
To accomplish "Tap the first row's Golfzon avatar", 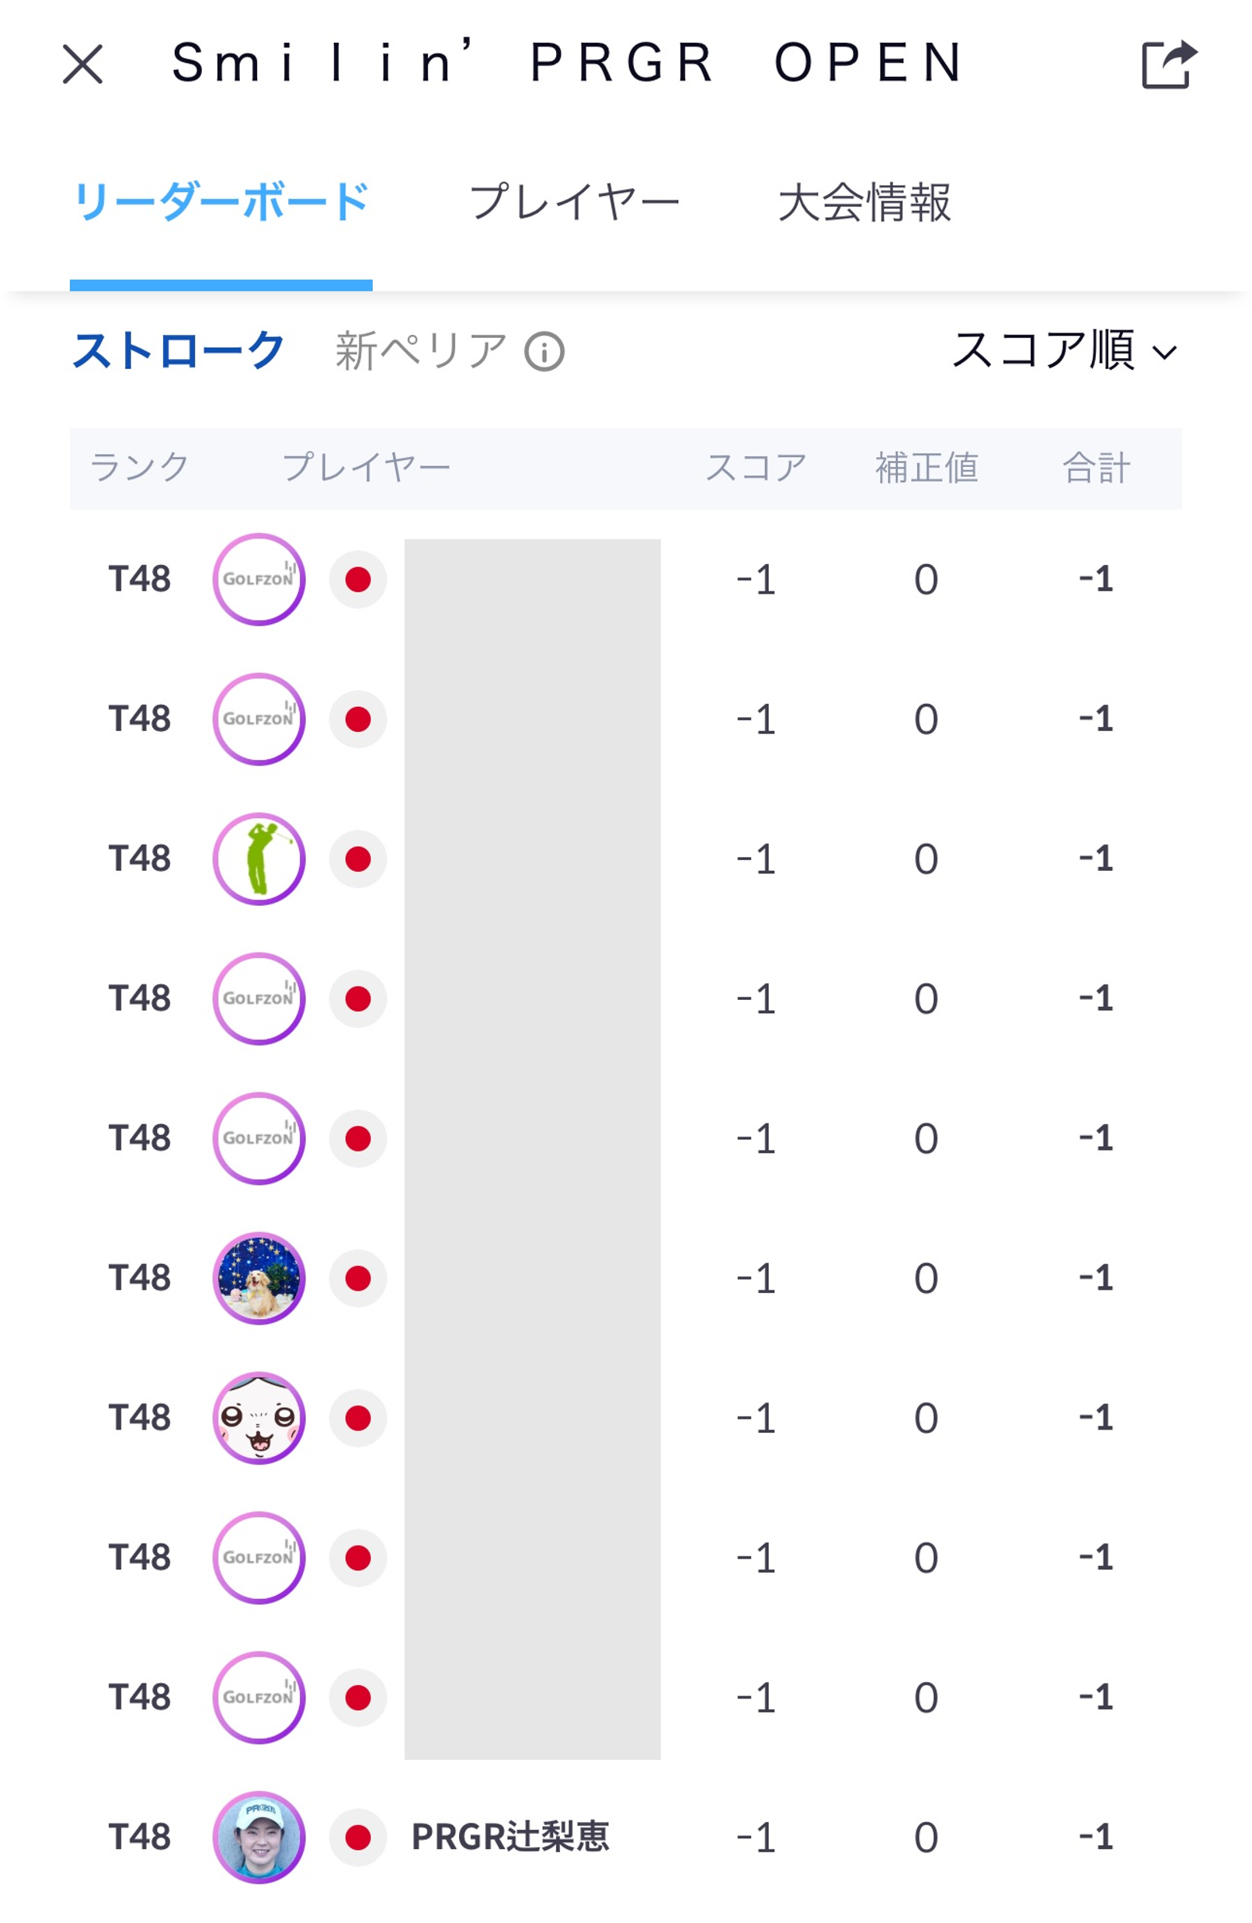I will [x=259, y=580].
